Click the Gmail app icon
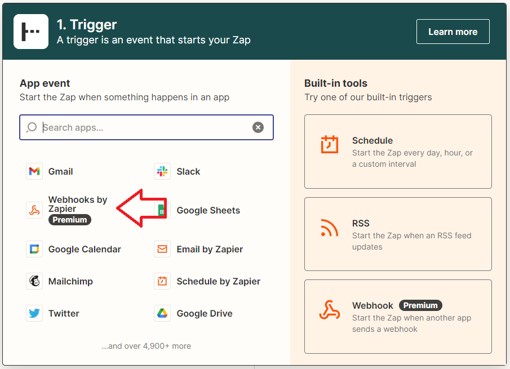510x369 pixels. click(x=34, y=171)
